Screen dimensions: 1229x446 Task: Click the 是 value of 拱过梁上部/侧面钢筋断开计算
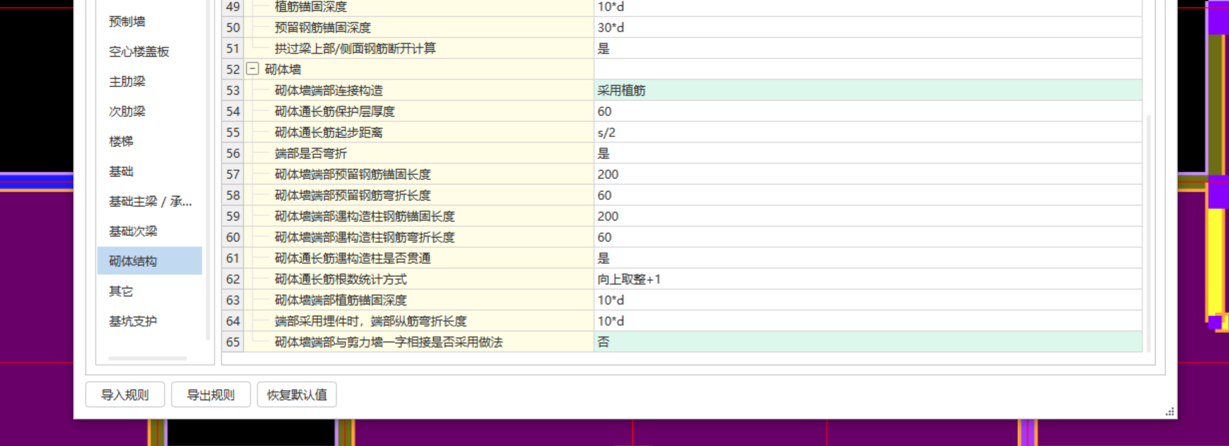(x=868, y=48)
